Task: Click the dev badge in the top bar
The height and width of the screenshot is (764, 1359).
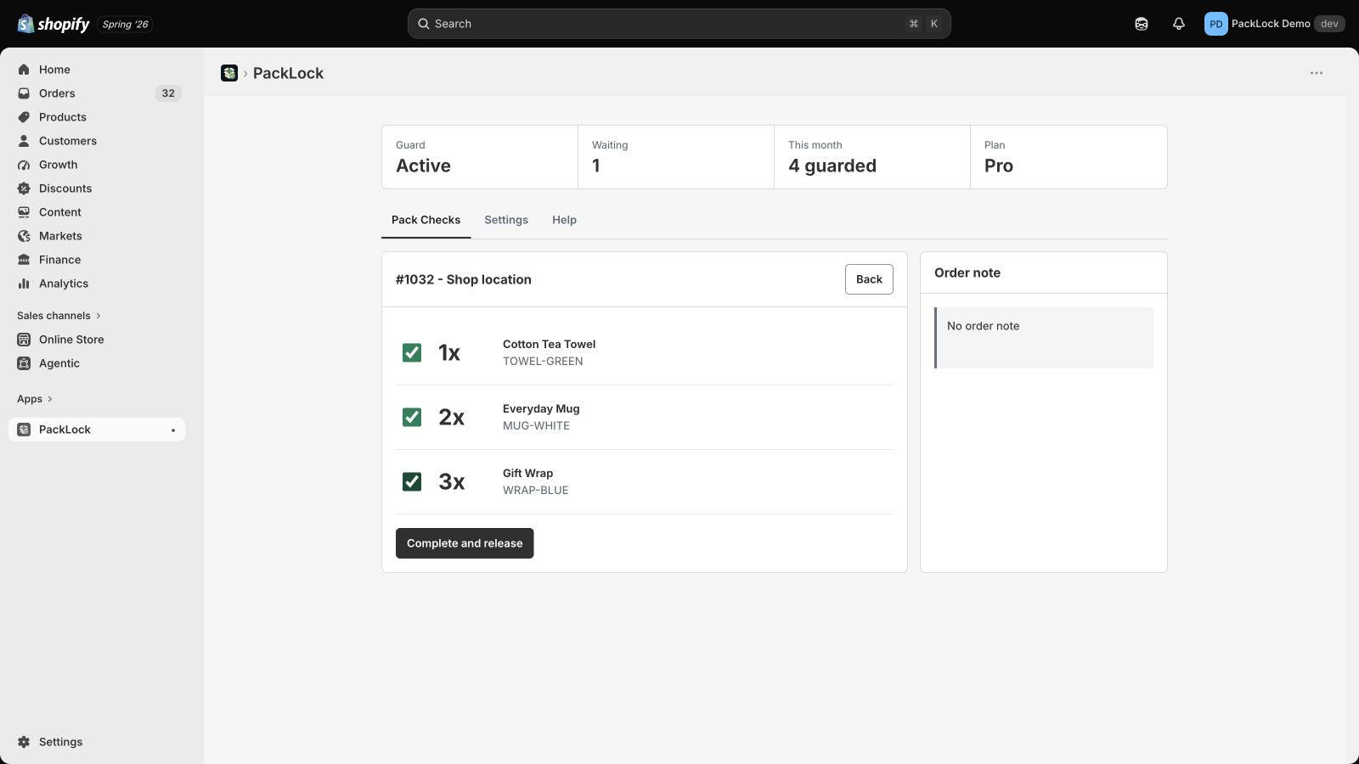Action: click(1329, 24)
